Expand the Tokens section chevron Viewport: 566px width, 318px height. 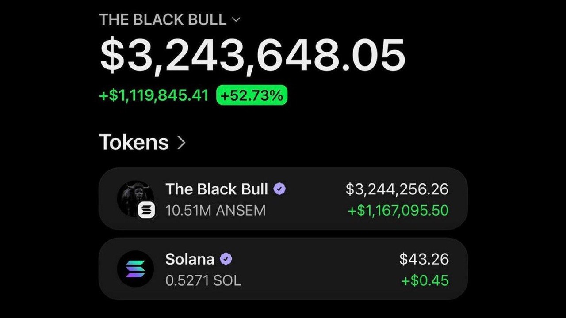[x=180, y=143]
